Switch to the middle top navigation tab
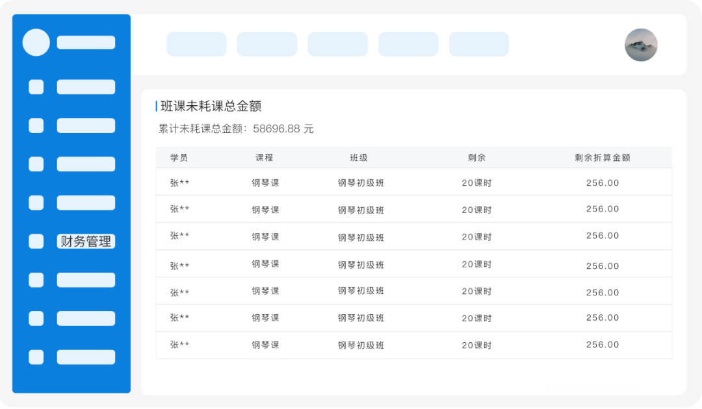This screenshot has width=702, height=409. click(x=337, y=44)
